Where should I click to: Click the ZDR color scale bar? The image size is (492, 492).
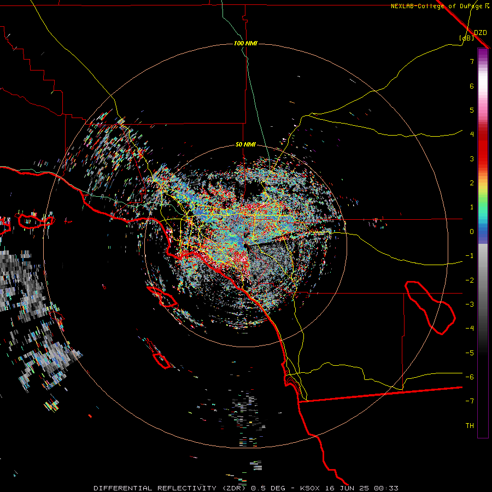483,243
